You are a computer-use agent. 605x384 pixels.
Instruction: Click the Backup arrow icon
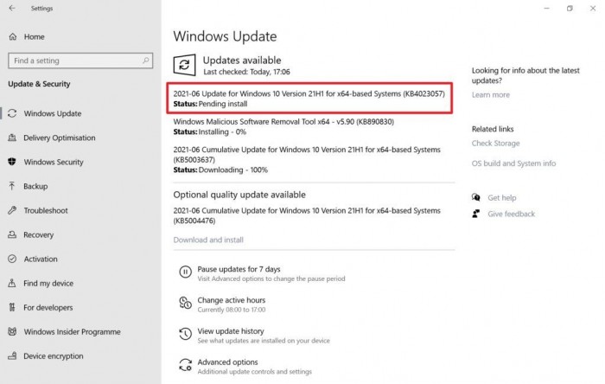tap(12, 186)
